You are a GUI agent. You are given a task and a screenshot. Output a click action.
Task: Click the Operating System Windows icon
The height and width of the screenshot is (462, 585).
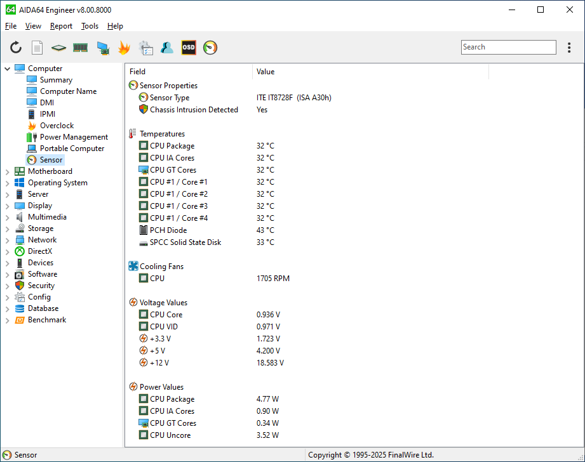pyautogui.click(x=20, y=183)
